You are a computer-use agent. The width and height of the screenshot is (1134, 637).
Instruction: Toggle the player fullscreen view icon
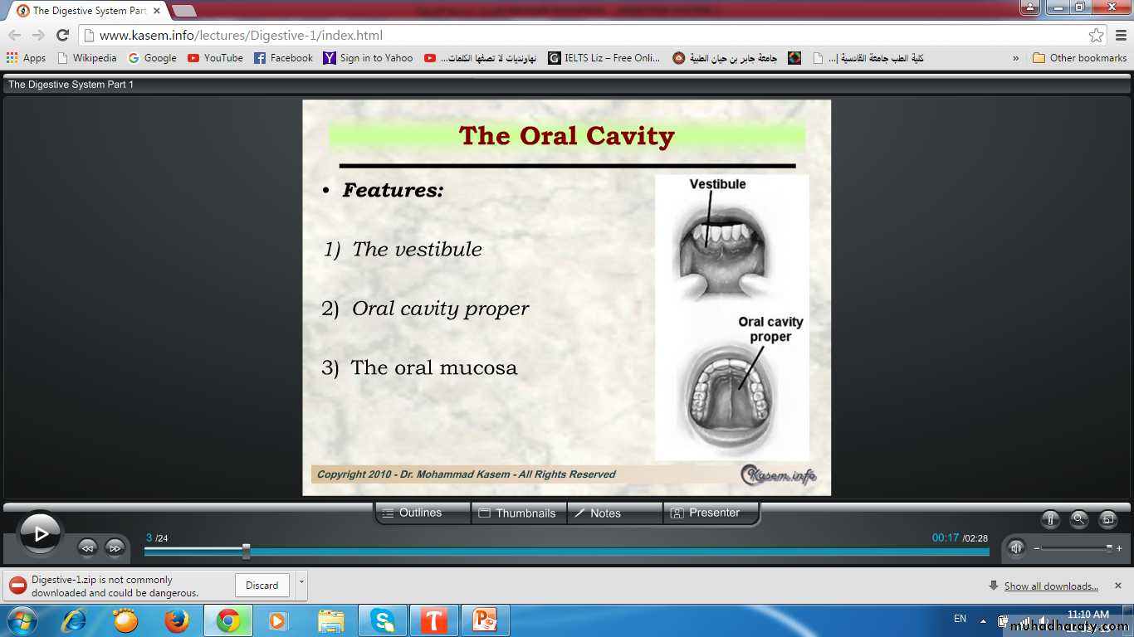click(x=1107, y=520)
